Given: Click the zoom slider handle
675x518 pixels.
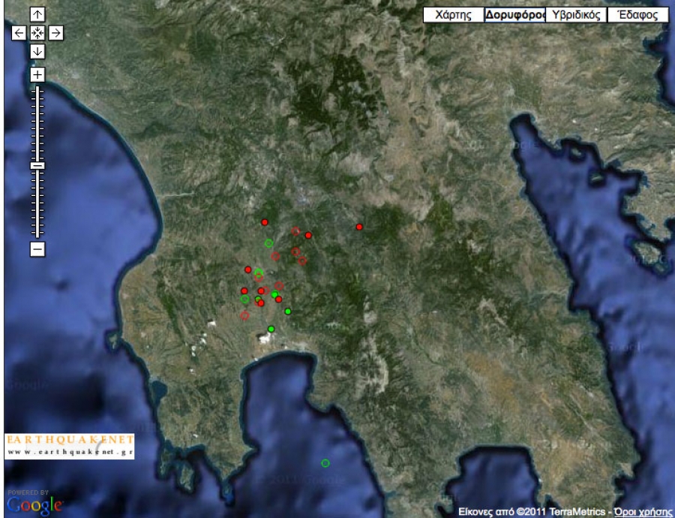Looking at the screenshot, I should pyautogui.click(x=37, y=165).
